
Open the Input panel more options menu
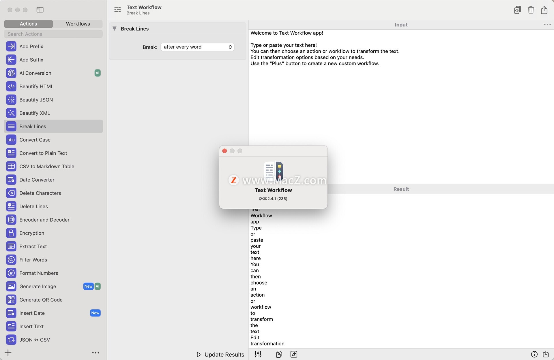[547, 24]
